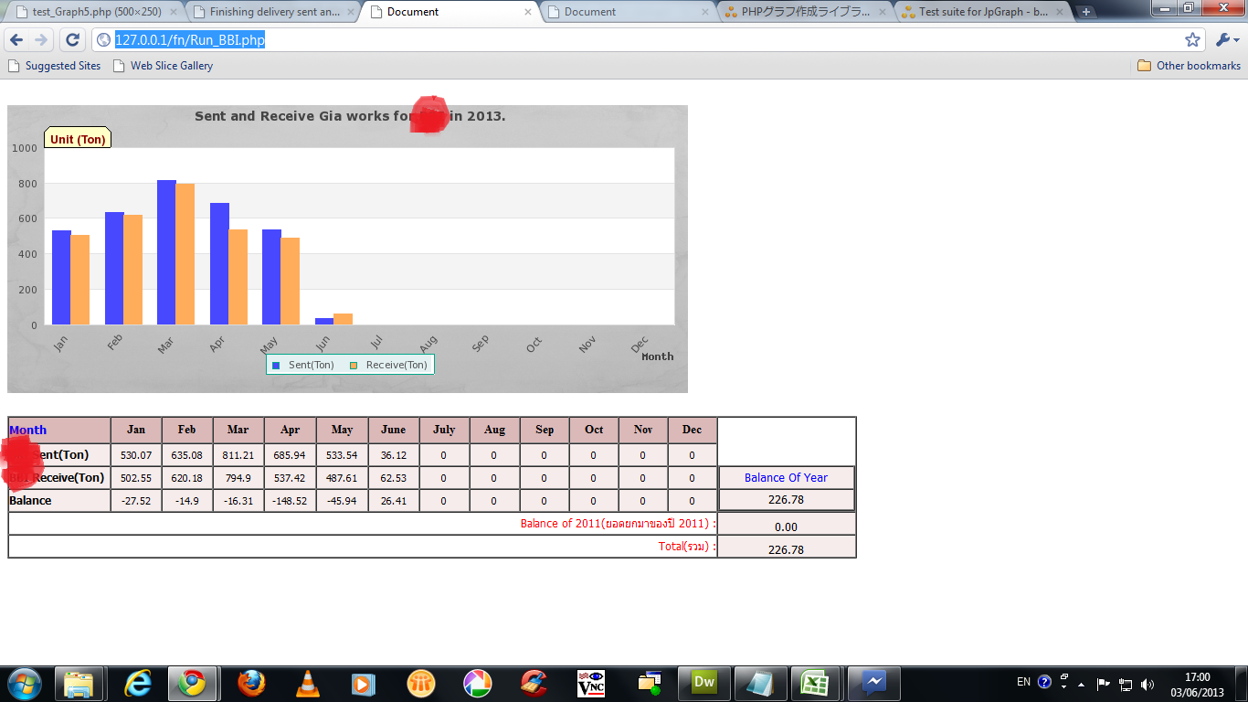
Task: Show hidden tray icons with the arrow
Action: pyautogui.click(x=1082, y=684)
